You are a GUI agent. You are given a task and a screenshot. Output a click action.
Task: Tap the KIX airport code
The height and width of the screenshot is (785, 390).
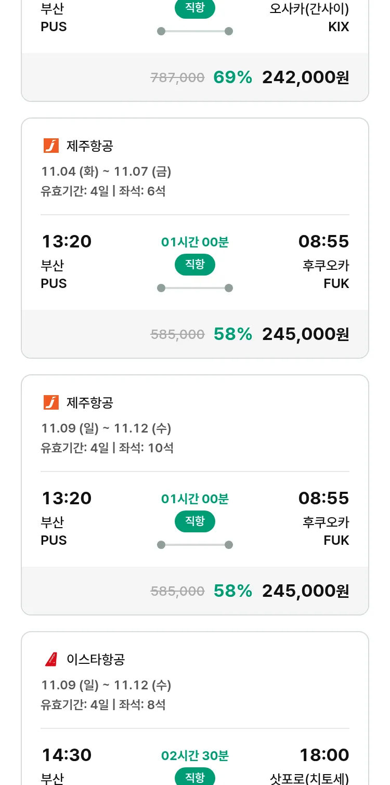pos(339,27)
